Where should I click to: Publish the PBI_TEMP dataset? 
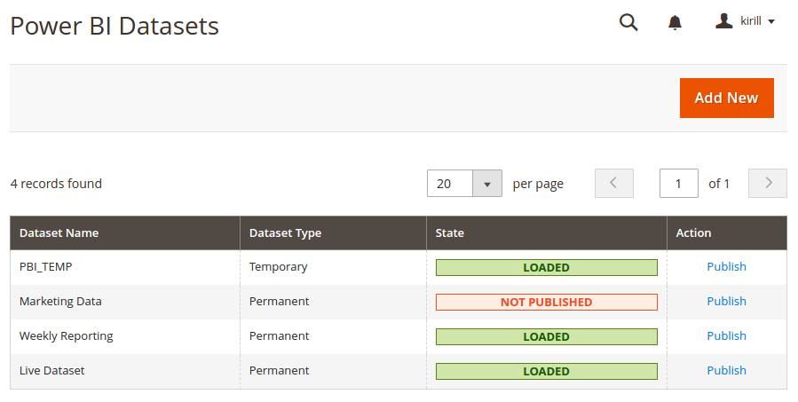pyautogui.click(x=726, y=266)
